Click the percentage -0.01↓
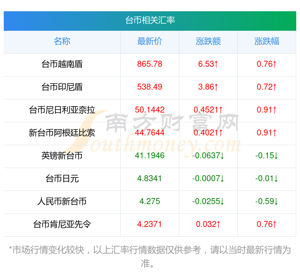The height and width of the screenshot is (275, 300). tap(267, 179)
